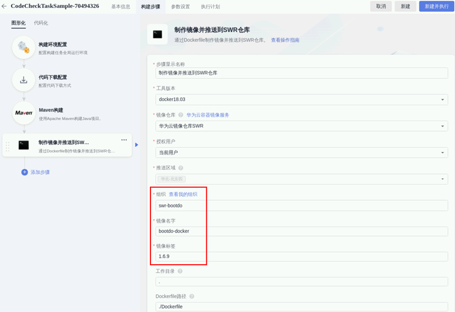Click the blue triangle arrow next to selected step
Viewport: 455px width, 312px height.
pyautogui.click(x=137, y=145)
